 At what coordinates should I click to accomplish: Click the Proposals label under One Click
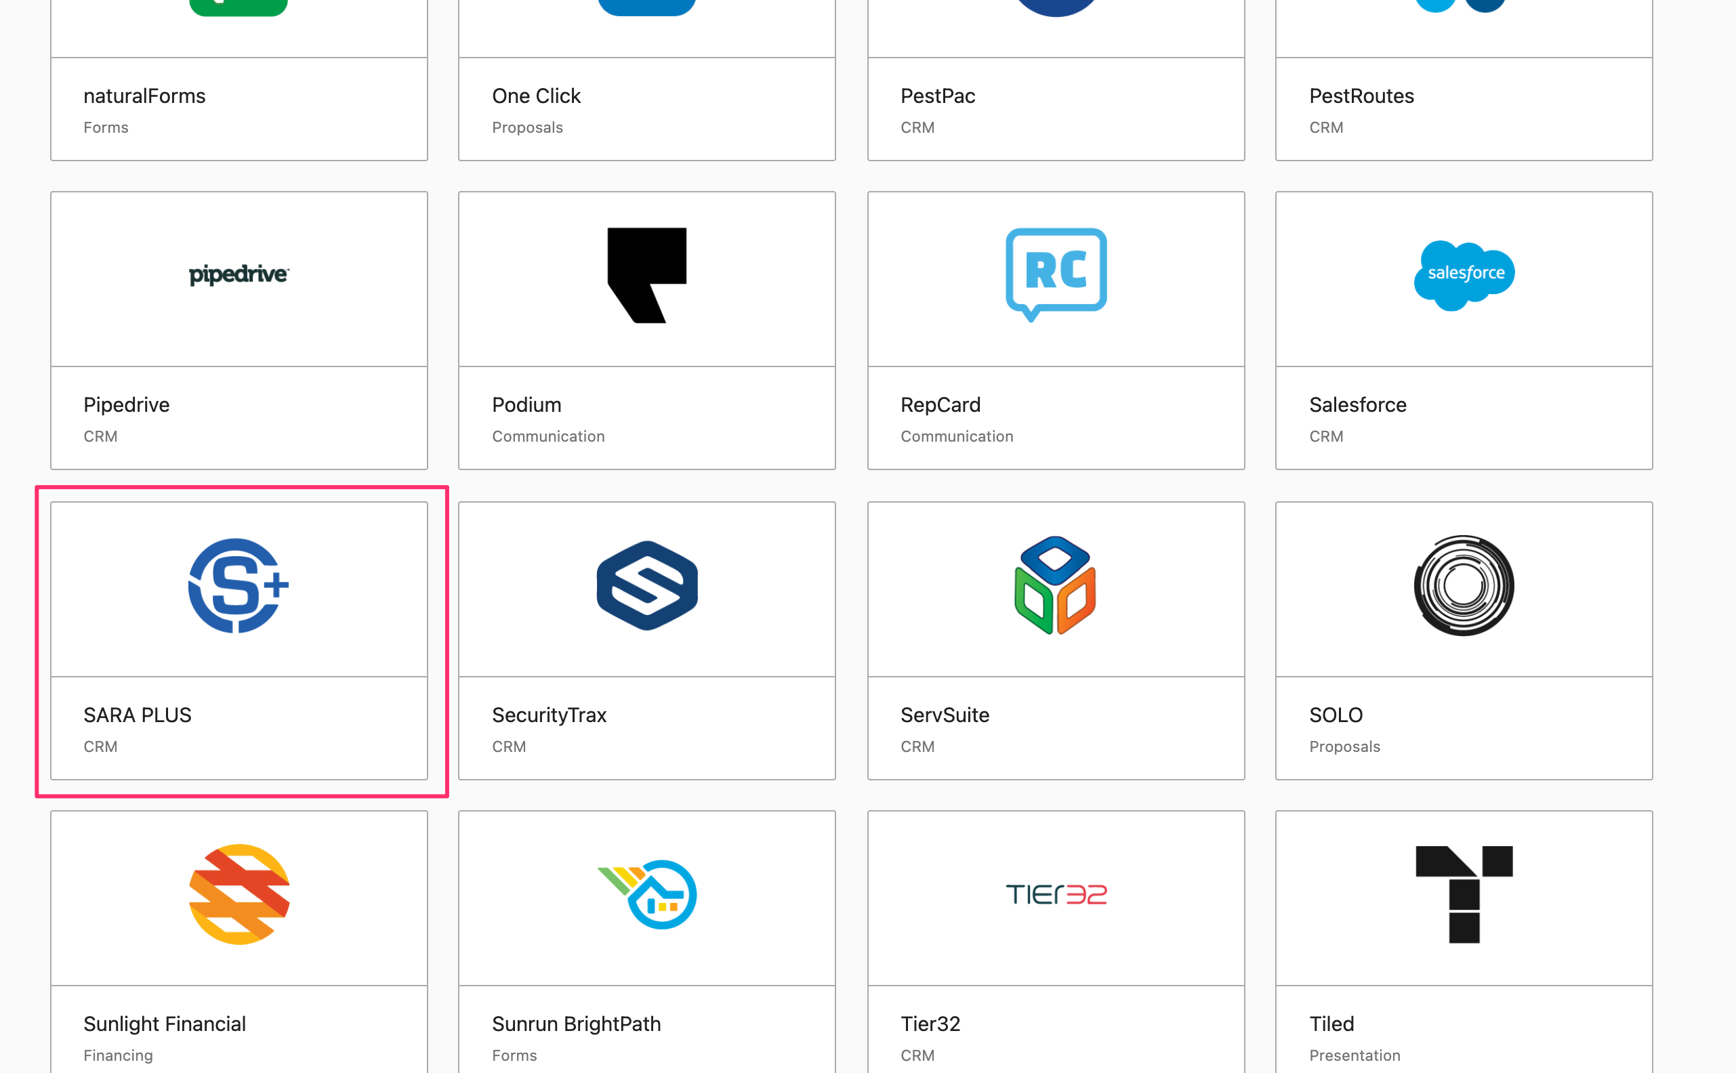point(527,128)
